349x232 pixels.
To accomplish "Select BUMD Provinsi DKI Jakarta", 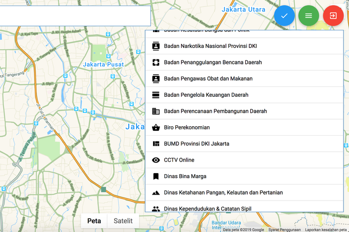I will point(244,144).
